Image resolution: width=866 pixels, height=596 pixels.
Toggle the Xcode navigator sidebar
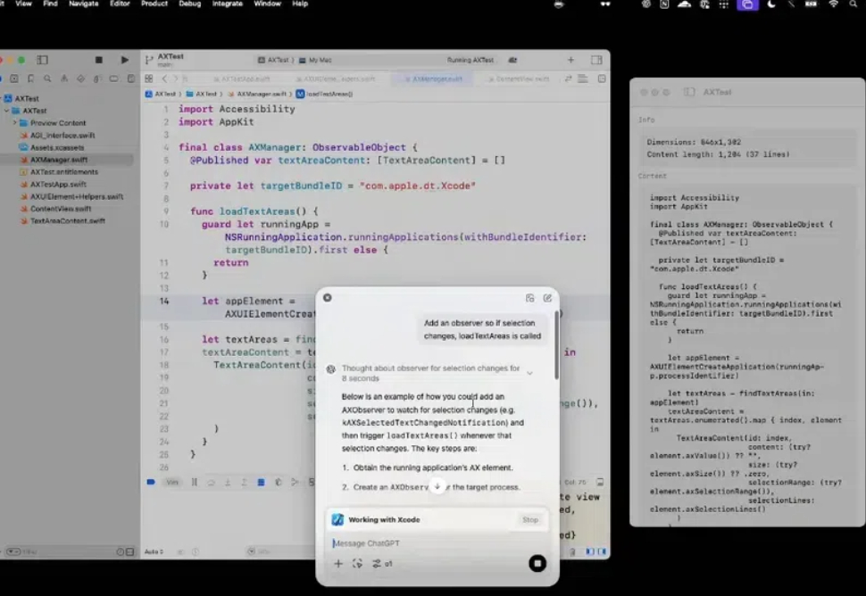coord(43,60)
